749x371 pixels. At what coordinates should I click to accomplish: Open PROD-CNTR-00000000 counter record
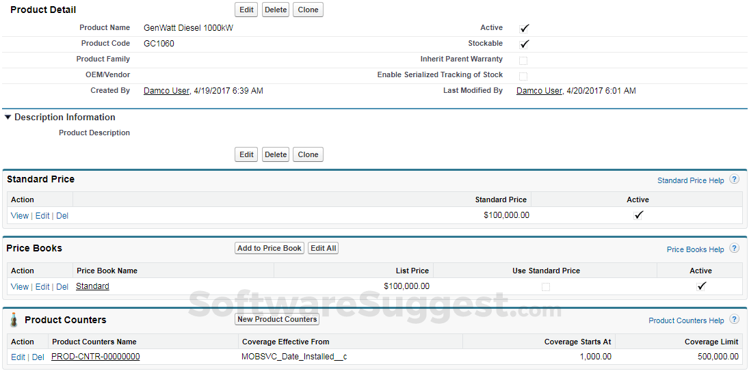click(x=95, y=357)
